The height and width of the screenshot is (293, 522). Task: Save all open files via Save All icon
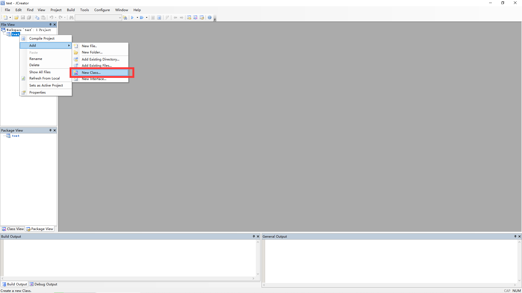[29, 17]
